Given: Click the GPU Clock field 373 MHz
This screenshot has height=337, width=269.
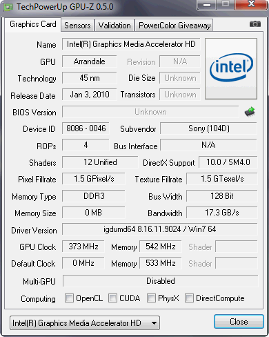Looking at the screenshot, I should (x=83, y=247).
